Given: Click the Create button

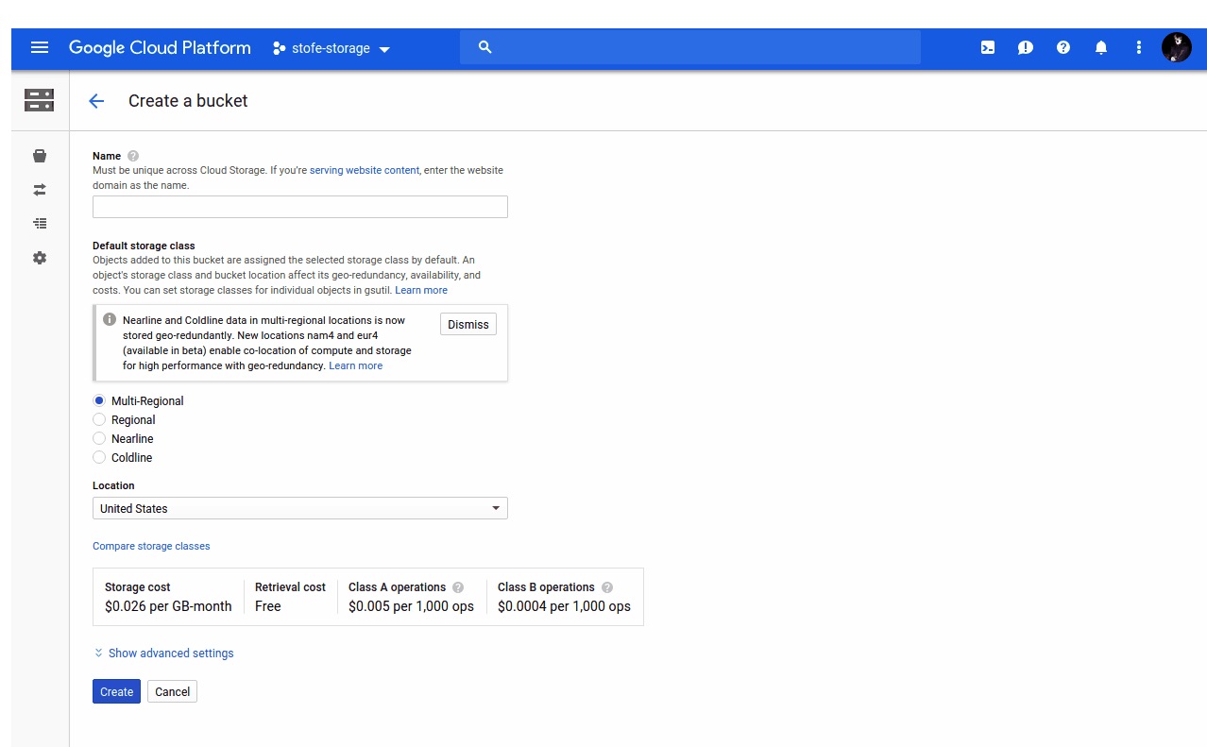Looking at the screenshot, I should pyautogui.click(x=116, y=691).
